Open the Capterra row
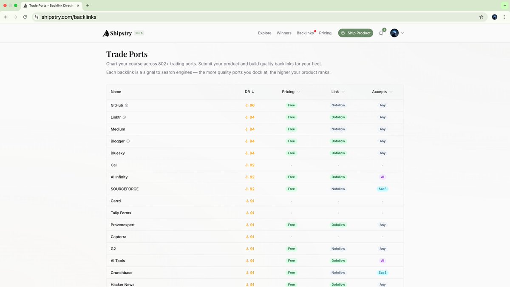Image resolution: width=510 pixels, height=287 pixels. [x=255, y=236]
